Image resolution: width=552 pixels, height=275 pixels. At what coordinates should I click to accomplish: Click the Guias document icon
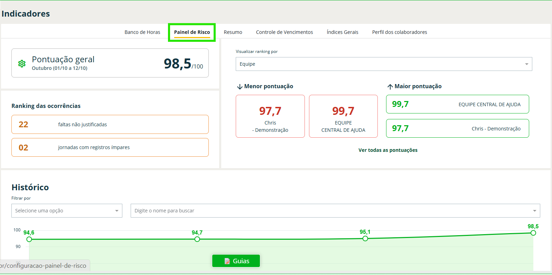click(227, 261)
